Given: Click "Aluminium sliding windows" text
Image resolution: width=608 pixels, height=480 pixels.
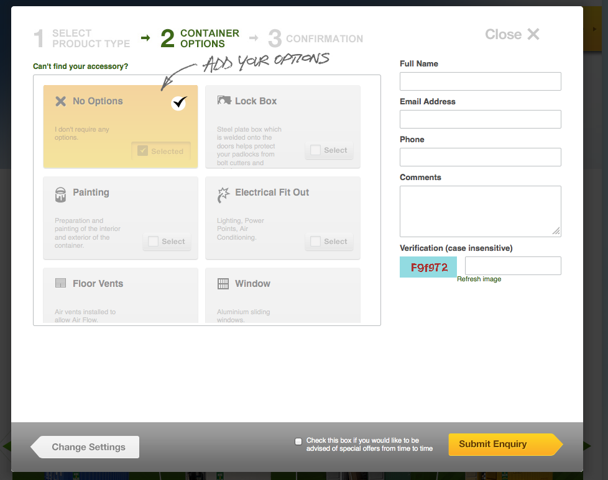Looking at the screenshot, I should 244,315.
